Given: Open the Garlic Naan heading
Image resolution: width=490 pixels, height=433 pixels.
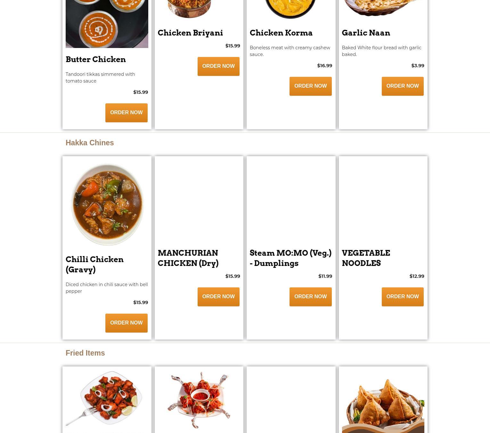Looking at the screenshot, I should 366,33.
